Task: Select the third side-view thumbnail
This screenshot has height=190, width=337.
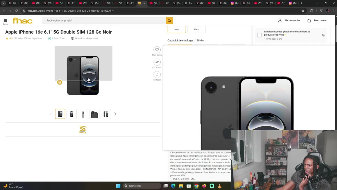Action: point(83,114)
